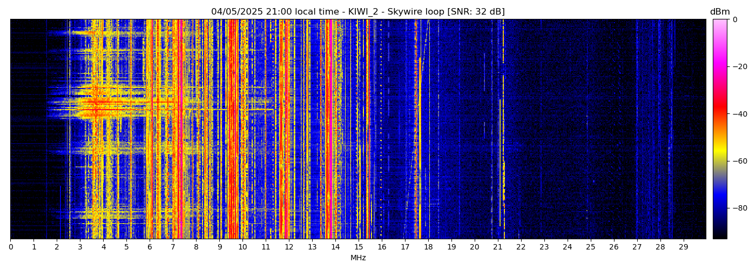
Task: Click the 29 MHz x-axis tick label
Action: click(683, 247)
